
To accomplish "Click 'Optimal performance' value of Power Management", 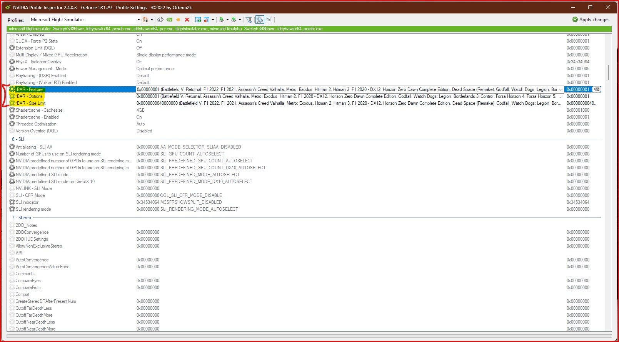I will click(x=155, y=69).
